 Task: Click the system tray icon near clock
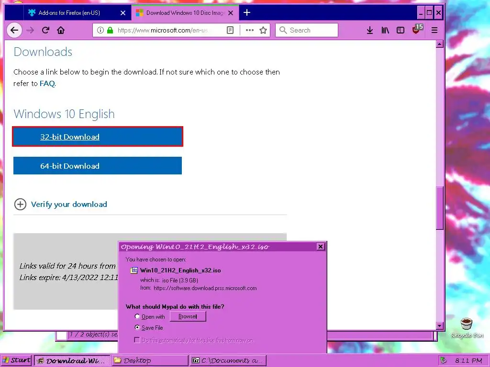coord(443,360)
